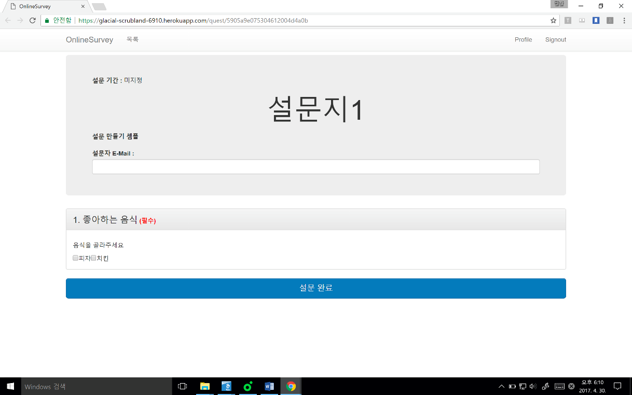Click the Signout link
The height and width of the screenshot is (395, 632).
tap(555, 40)
